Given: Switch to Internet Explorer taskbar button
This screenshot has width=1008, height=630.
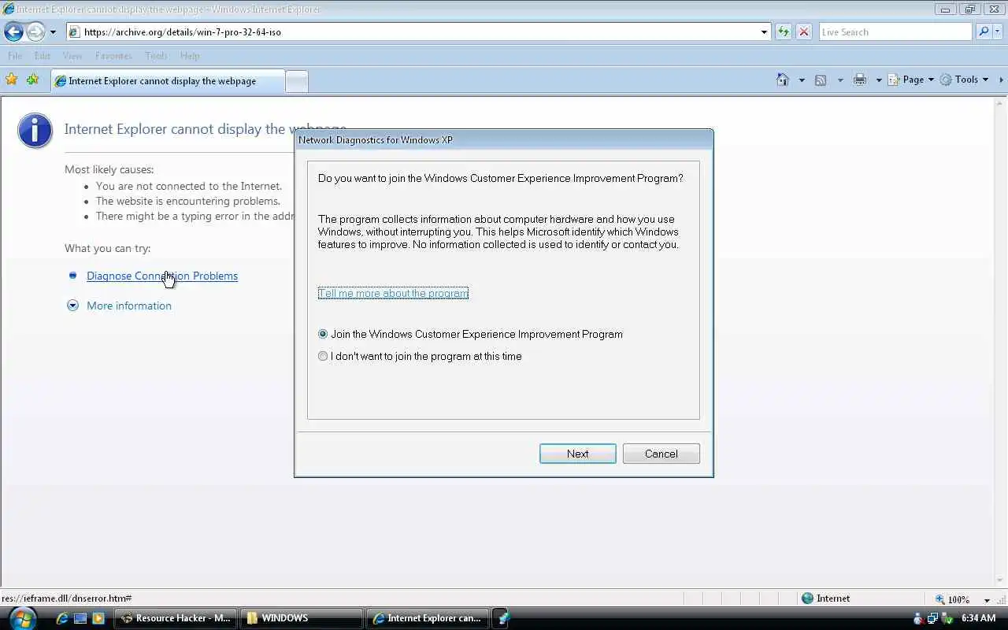Looking at the screenshot, I should (428, 618).
